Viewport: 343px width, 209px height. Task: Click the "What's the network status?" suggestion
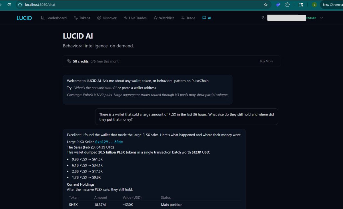click(95, 88)
